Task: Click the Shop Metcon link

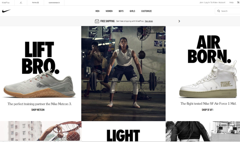Action: tap(38, 110)
